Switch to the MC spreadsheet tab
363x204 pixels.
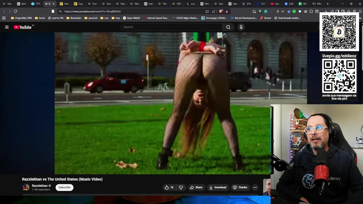click(303, 4)
